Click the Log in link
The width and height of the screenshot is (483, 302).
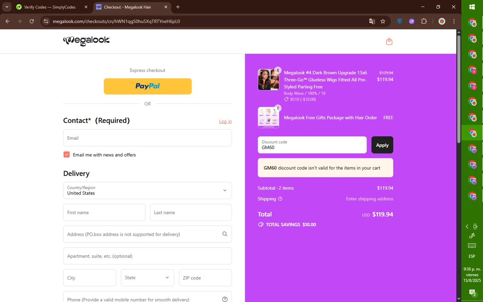(225, 121)
